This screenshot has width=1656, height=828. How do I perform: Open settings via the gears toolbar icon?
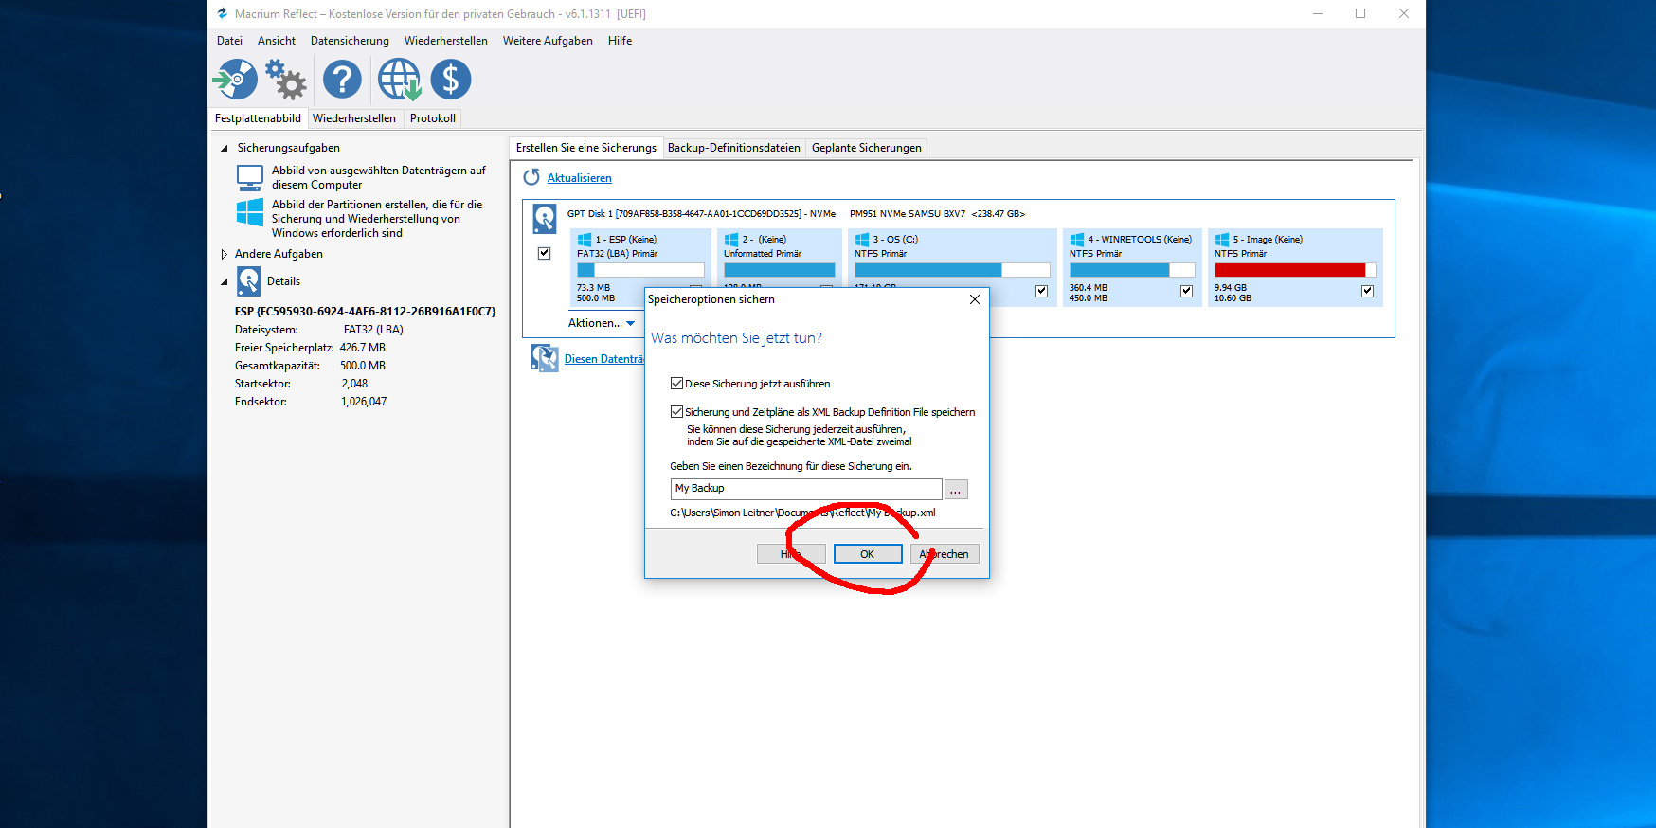pyautogui.click(x=285, y=80)
